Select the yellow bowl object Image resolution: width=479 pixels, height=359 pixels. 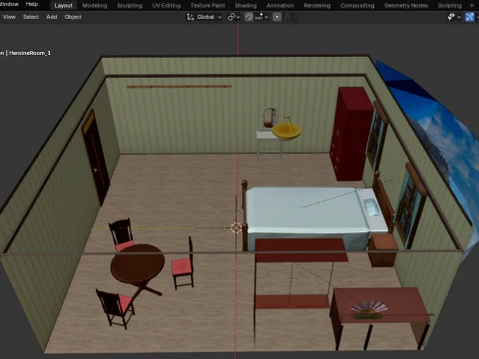(286, 131)
